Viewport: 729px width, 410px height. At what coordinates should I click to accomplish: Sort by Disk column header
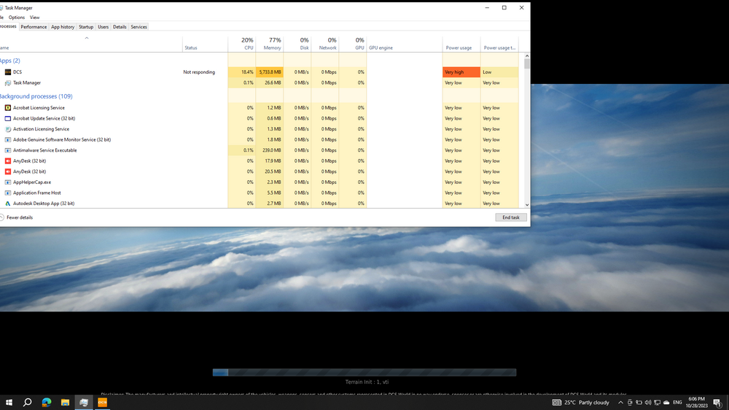pyautogui.click(x=297, y=44)
